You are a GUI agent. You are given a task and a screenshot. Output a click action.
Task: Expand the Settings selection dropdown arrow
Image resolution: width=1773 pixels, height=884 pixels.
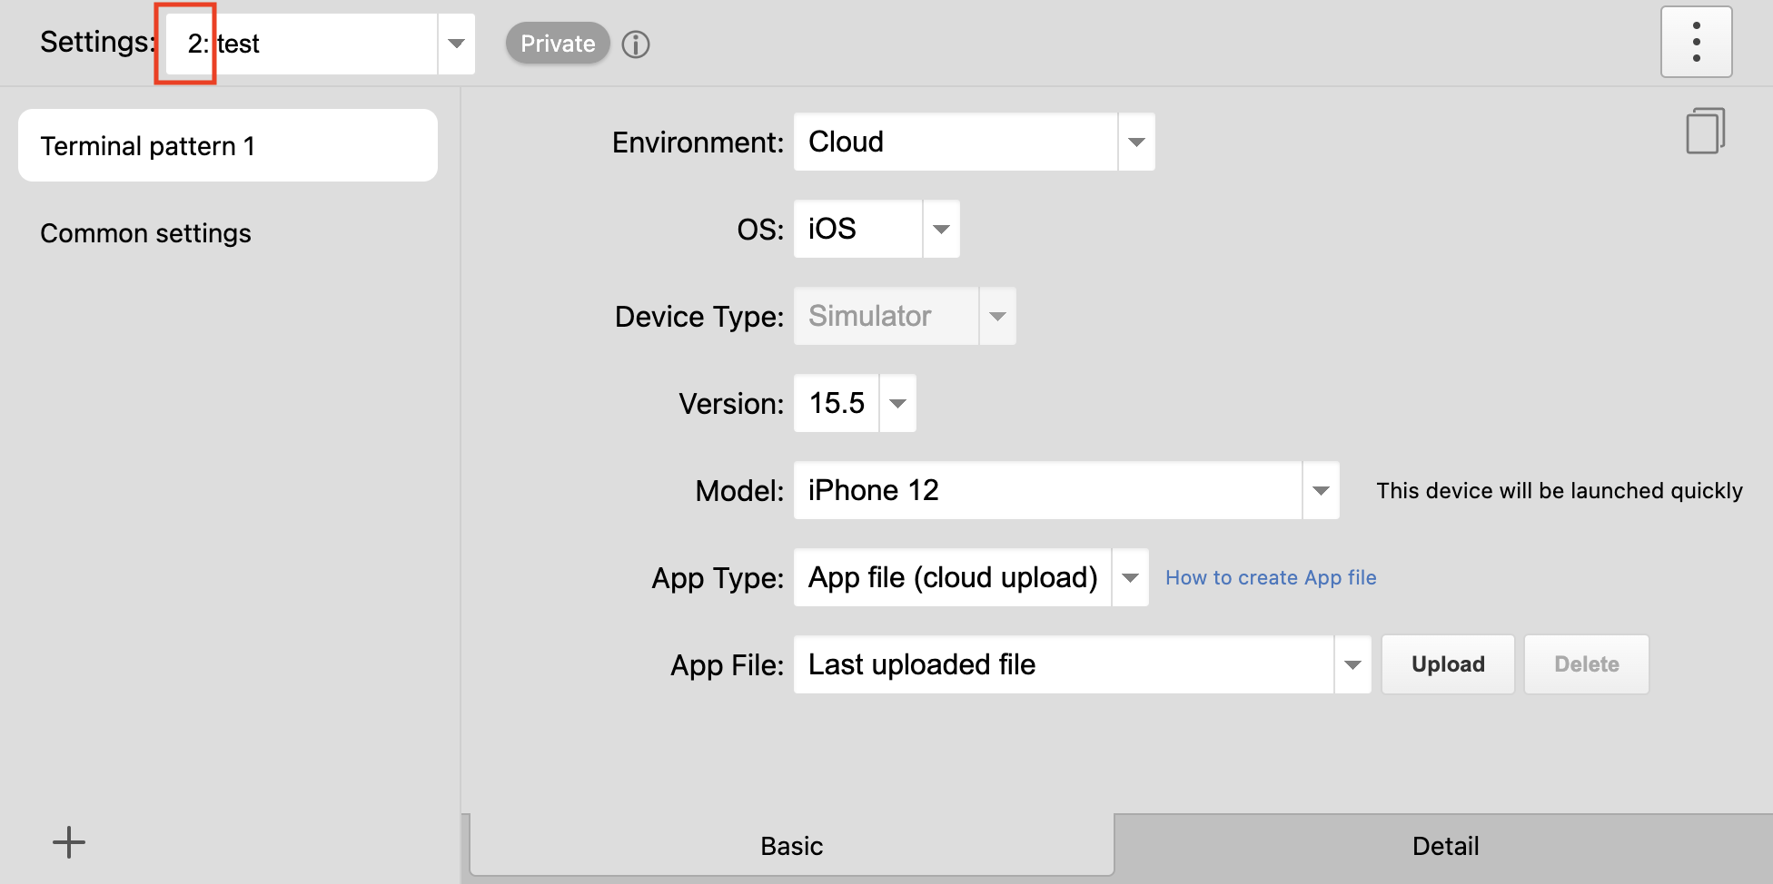[456, 44]
